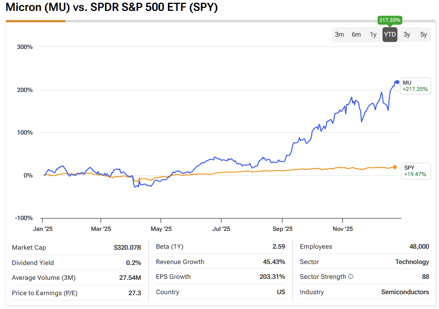Viewport: 439px width, 309px height.
Task: Click the Jan '25 axis label
Action: (42, 229)
